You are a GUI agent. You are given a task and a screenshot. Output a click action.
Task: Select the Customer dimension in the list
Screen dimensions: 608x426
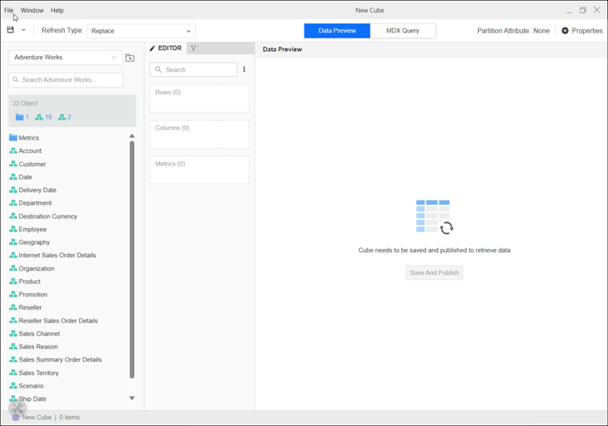click(x=33, y=164)
